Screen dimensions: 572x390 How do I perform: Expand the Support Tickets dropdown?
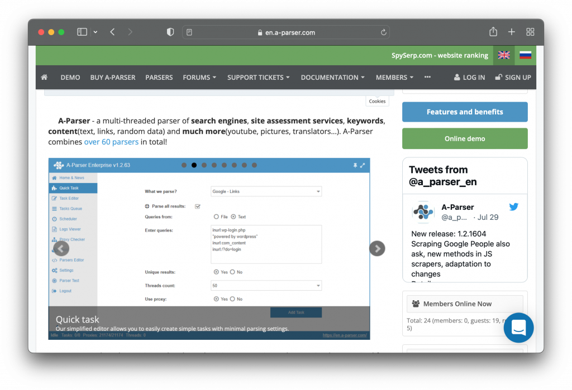pyautogui.click(x=258, y=78)
